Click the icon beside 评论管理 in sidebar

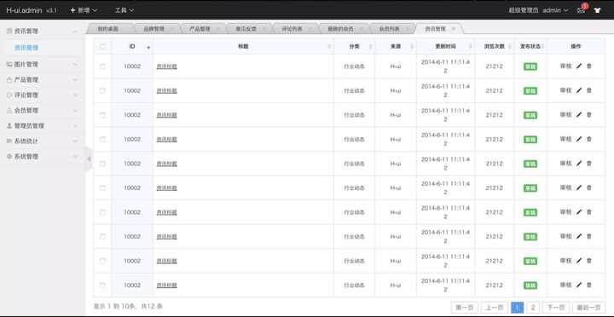9,95
